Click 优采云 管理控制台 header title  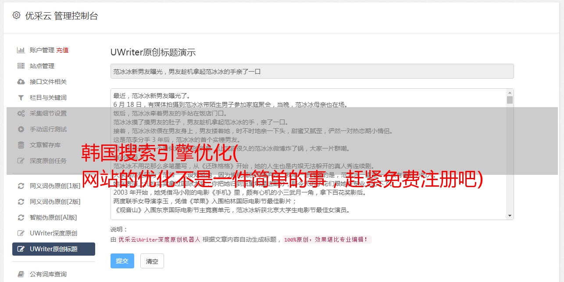point(61,16)
